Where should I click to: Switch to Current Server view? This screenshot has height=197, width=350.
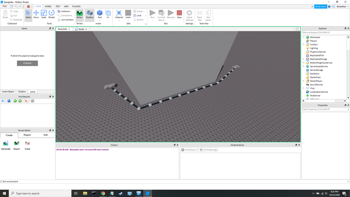click(x=161, y=16)
